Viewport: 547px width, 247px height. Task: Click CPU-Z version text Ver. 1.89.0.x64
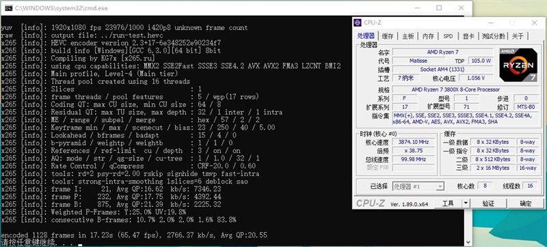(410, 204)
